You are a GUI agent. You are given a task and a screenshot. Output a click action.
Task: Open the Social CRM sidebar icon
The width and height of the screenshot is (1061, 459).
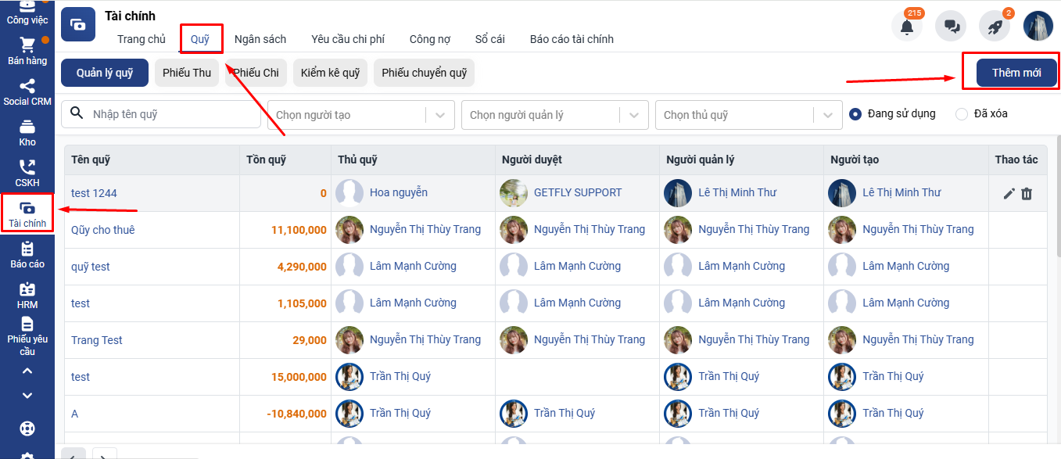tap(27, 91)
